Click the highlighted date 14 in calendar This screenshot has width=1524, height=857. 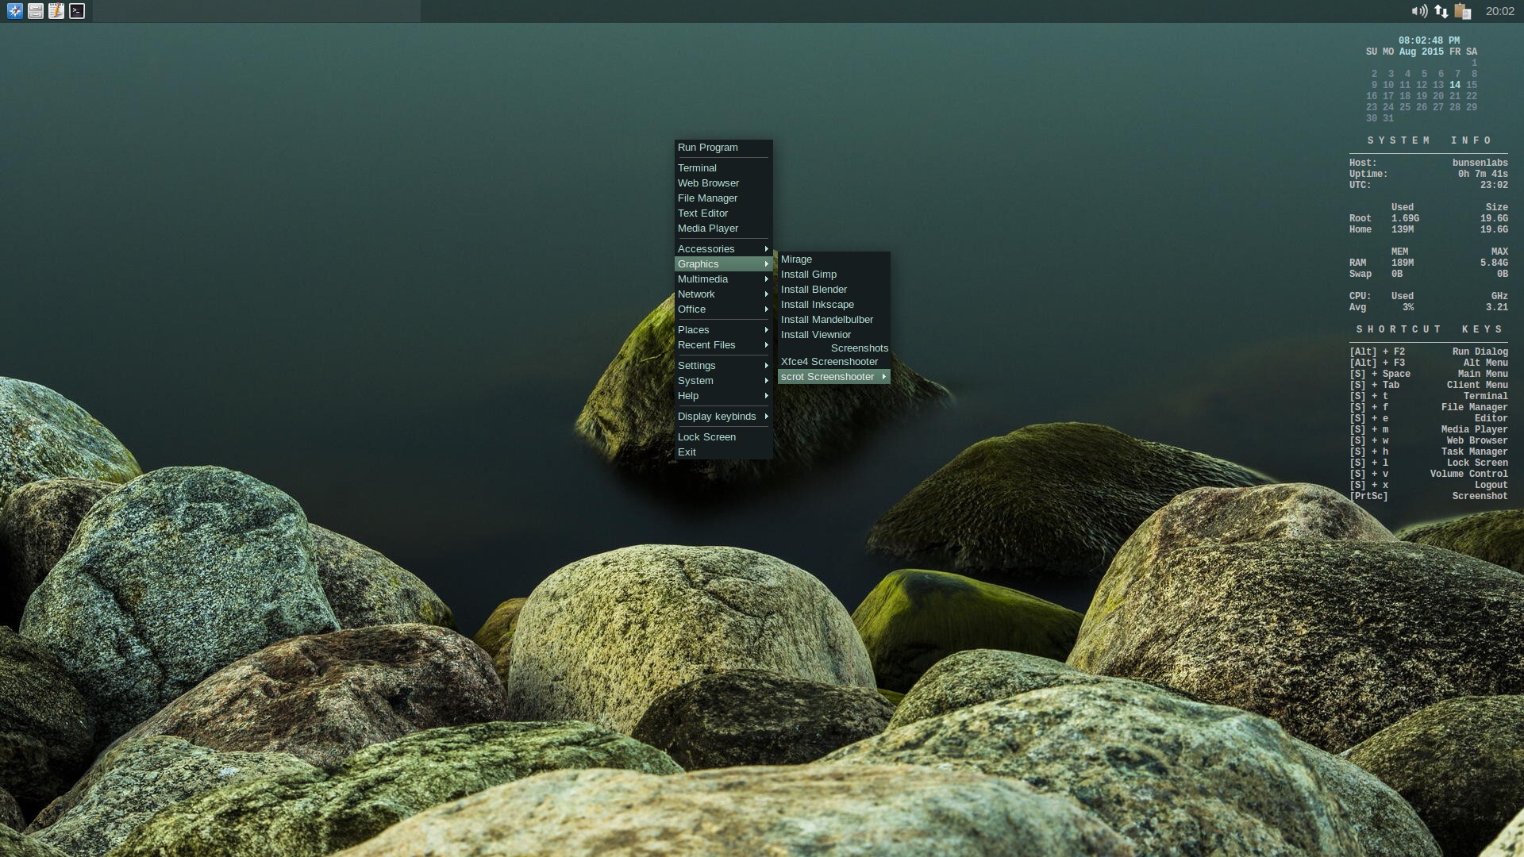[x=1454, y=85]
